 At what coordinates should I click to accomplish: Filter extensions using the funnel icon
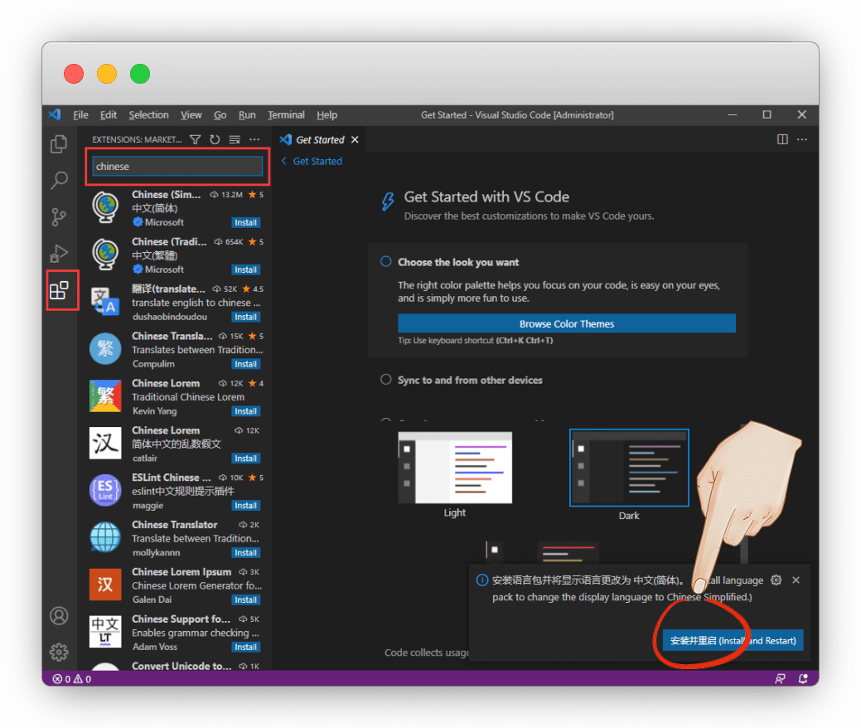pos(195,140)
